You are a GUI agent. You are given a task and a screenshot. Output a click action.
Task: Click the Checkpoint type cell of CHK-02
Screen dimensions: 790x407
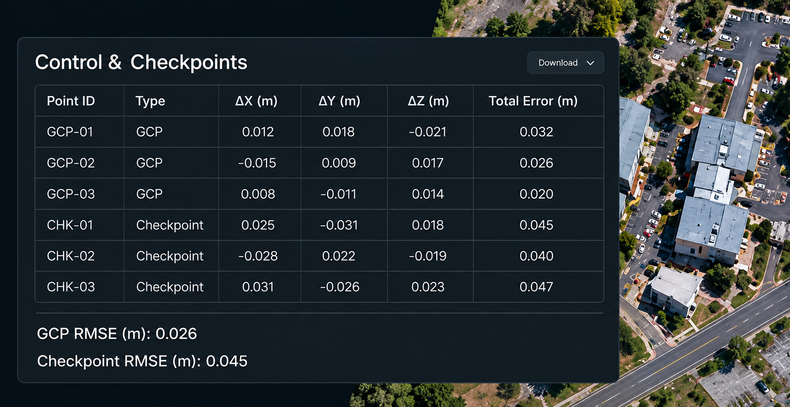pos(170,256)
